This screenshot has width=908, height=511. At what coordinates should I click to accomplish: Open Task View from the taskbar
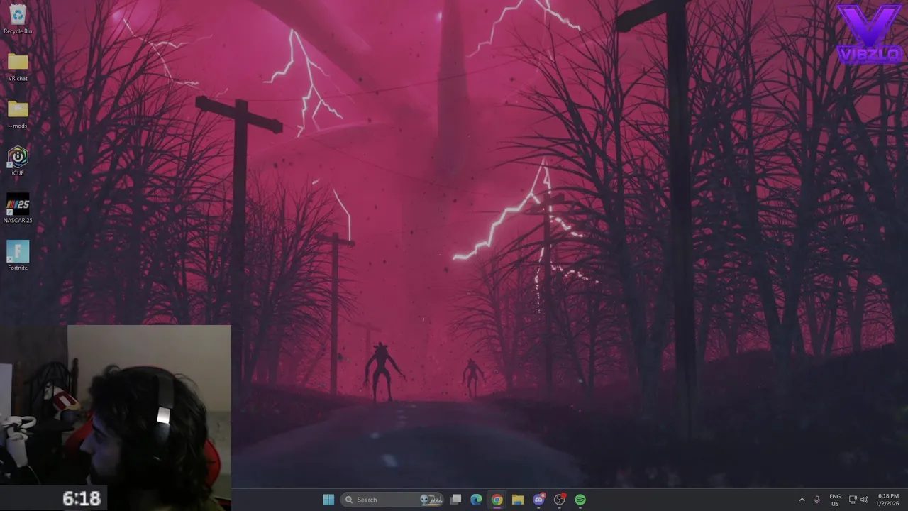point(456,500)
